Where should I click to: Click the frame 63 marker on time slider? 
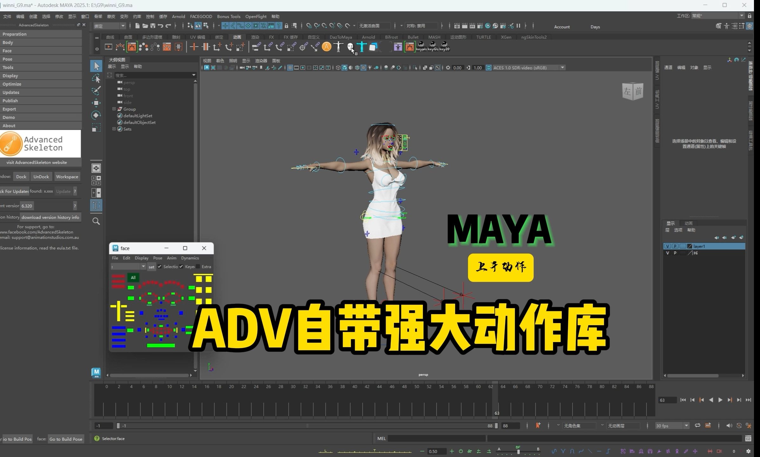pyautogui.click(x=495, y=399)
